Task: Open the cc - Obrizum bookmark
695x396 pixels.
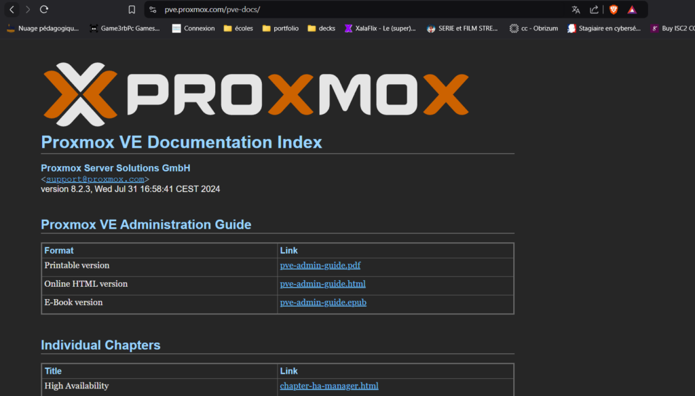Action: click(x=533, y=28)
